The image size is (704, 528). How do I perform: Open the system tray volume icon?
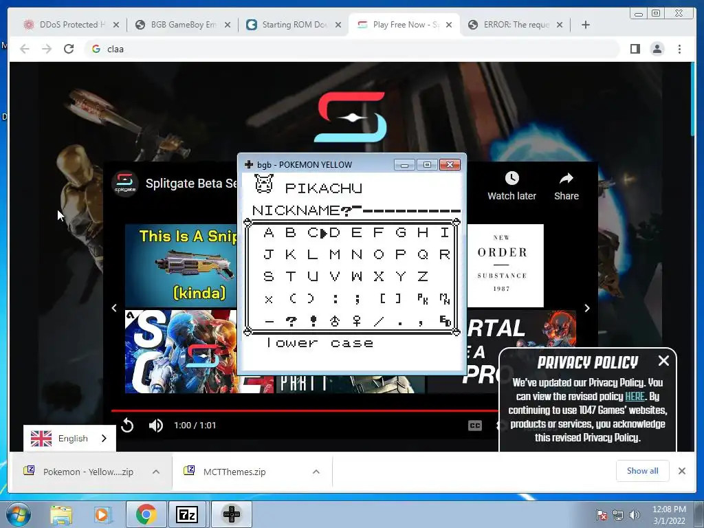[635, 515]
